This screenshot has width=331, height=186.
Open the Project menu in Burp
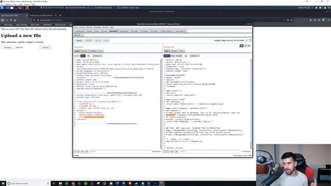[82, 27]
